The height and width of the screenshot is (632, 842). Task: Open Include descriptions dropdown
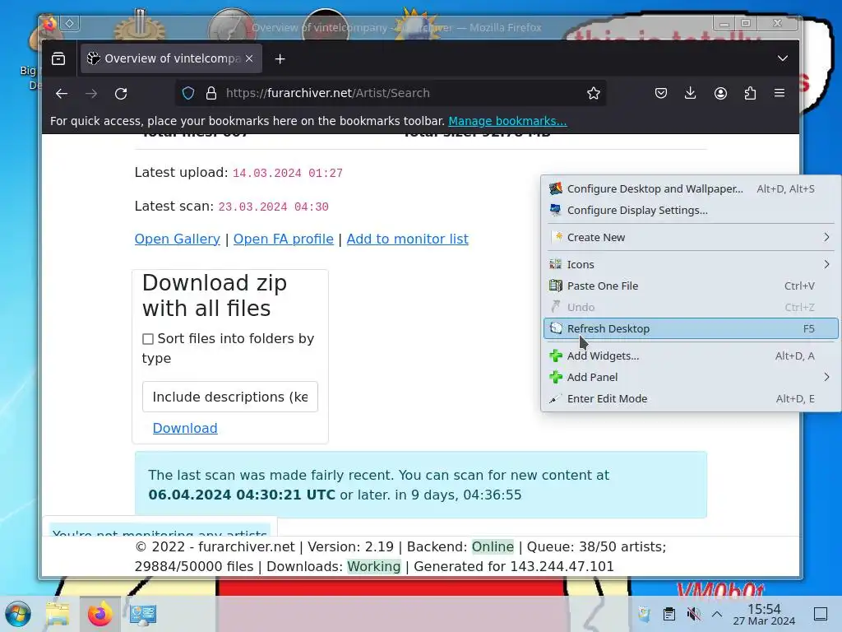click(230, 397)
